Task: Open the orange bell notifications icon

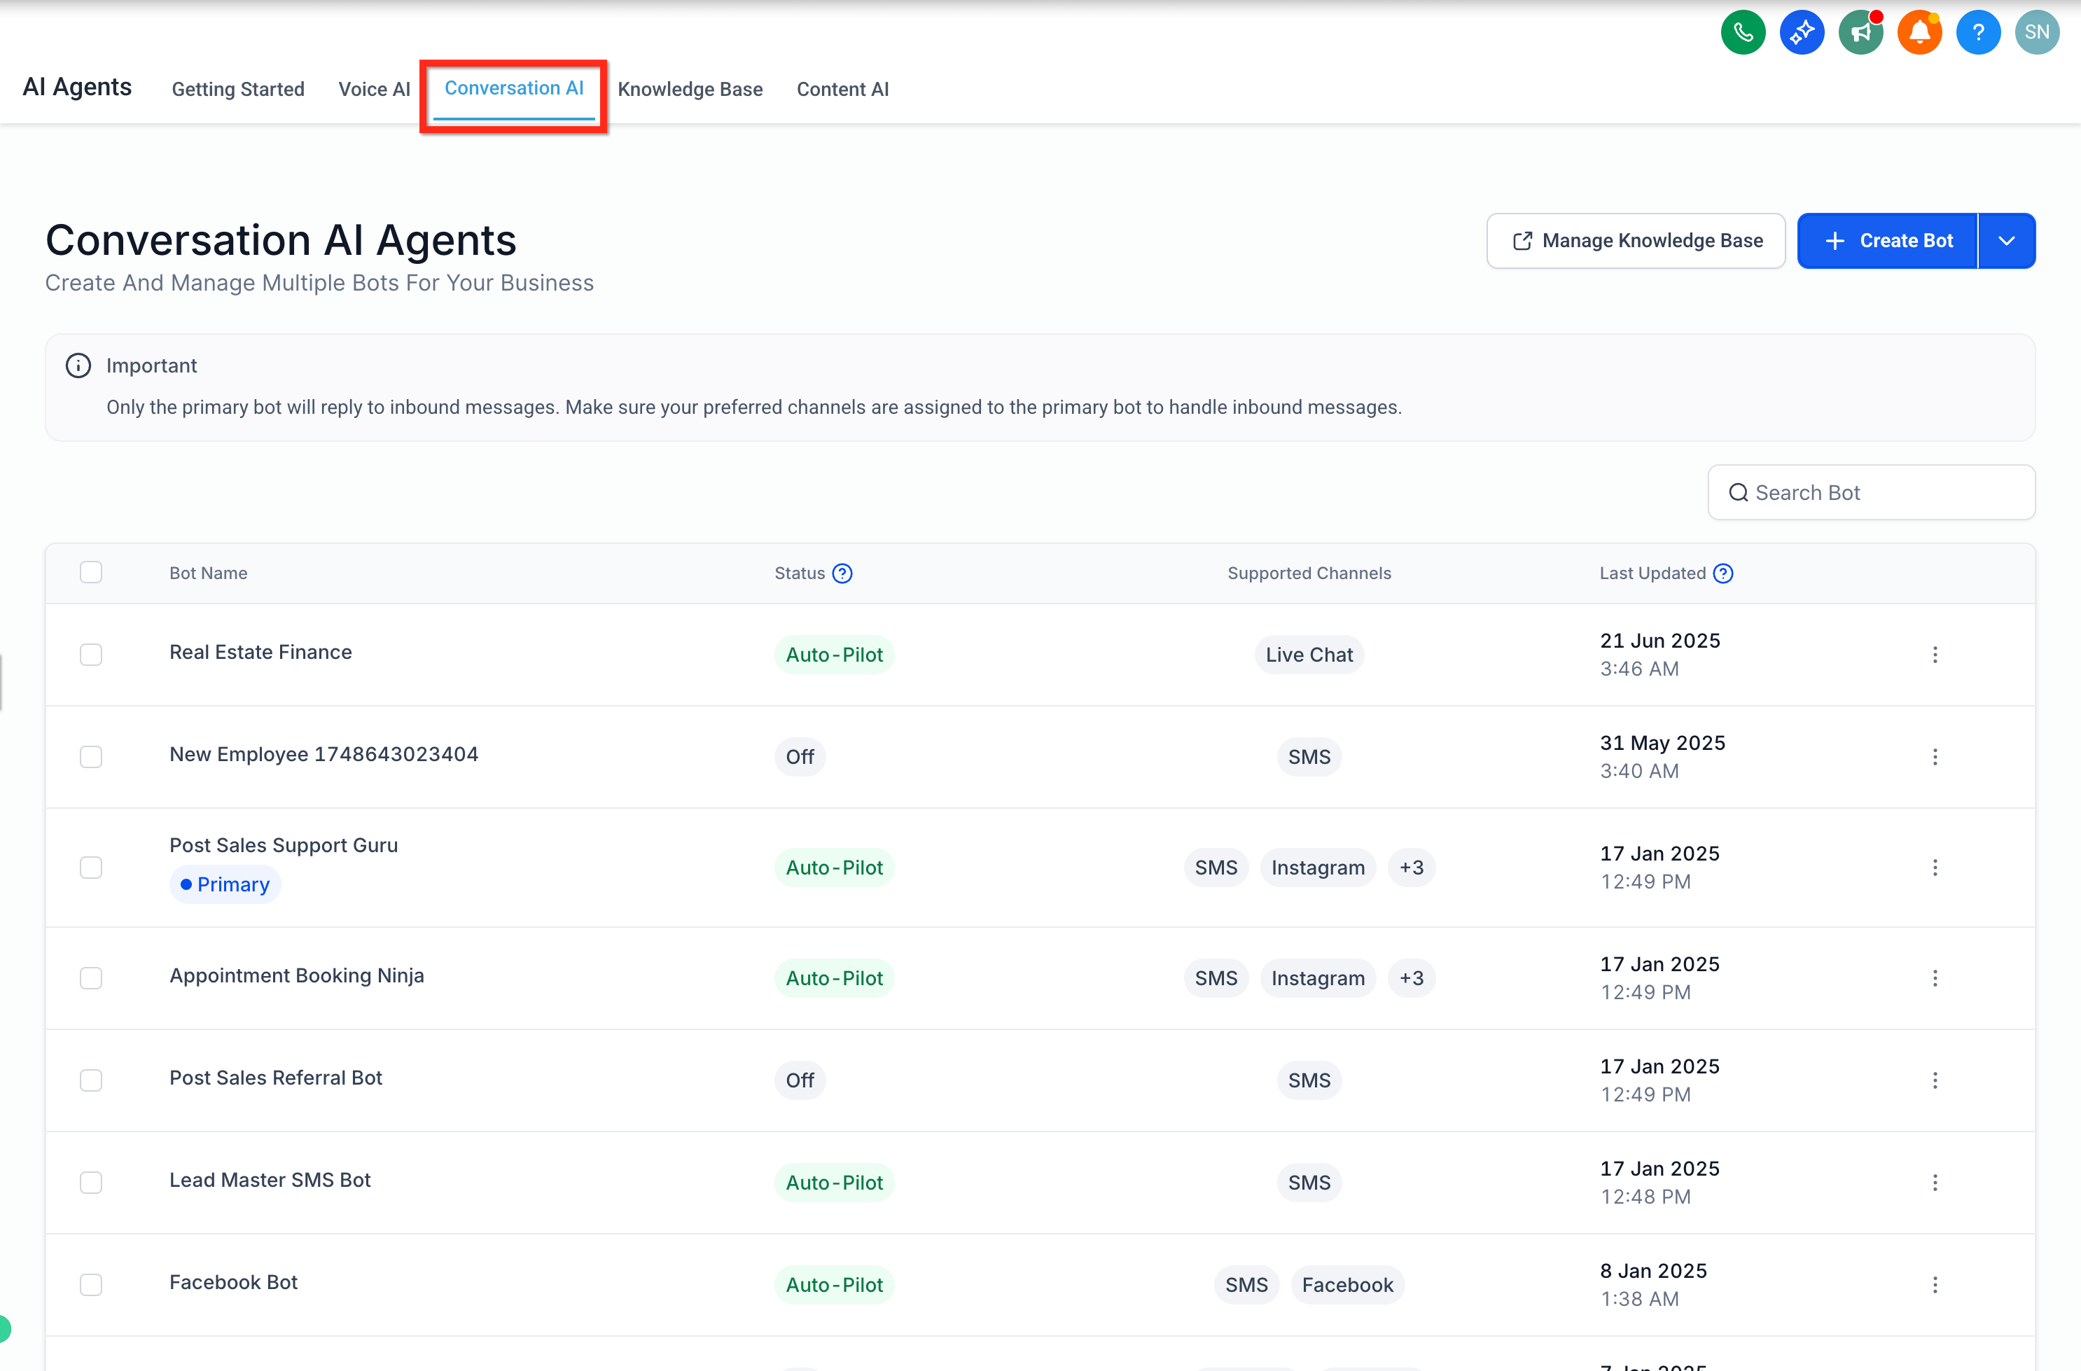Action: tap(1919, 32)
